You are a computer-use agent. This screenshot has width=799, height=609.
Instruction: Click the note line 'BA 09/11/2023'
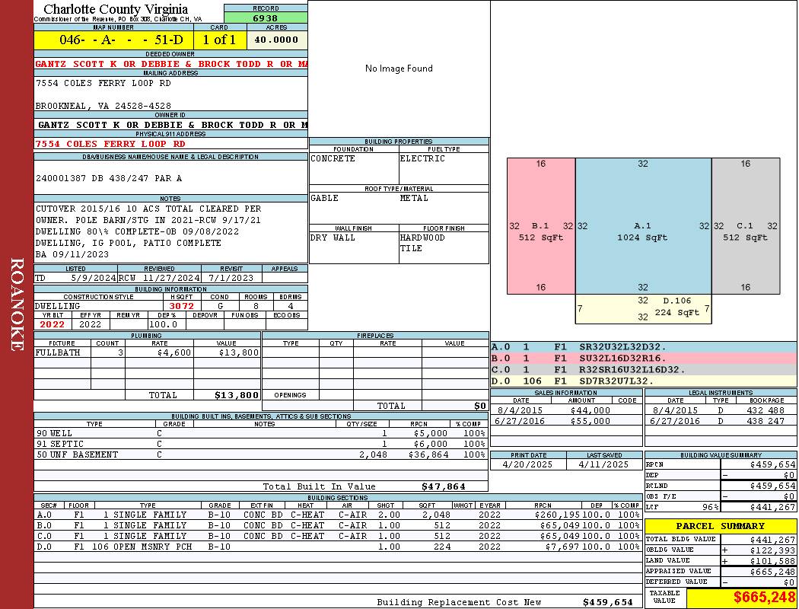click(x=72, y=254)
